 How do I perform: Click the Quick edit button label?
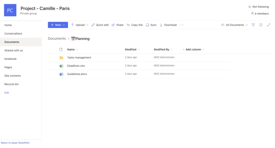(x=102, y=25)
